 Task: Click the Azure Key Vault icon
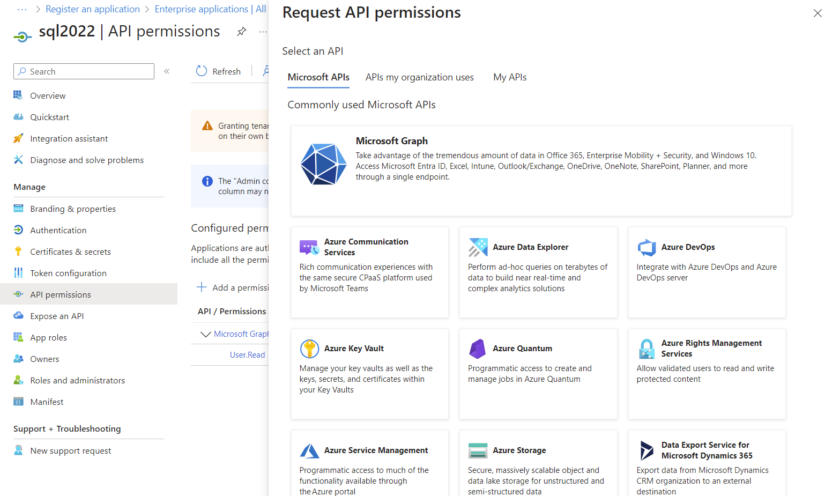point(309,349)
